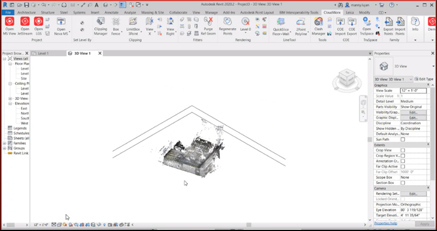Click the Open JetStream icon

[25, 22]
